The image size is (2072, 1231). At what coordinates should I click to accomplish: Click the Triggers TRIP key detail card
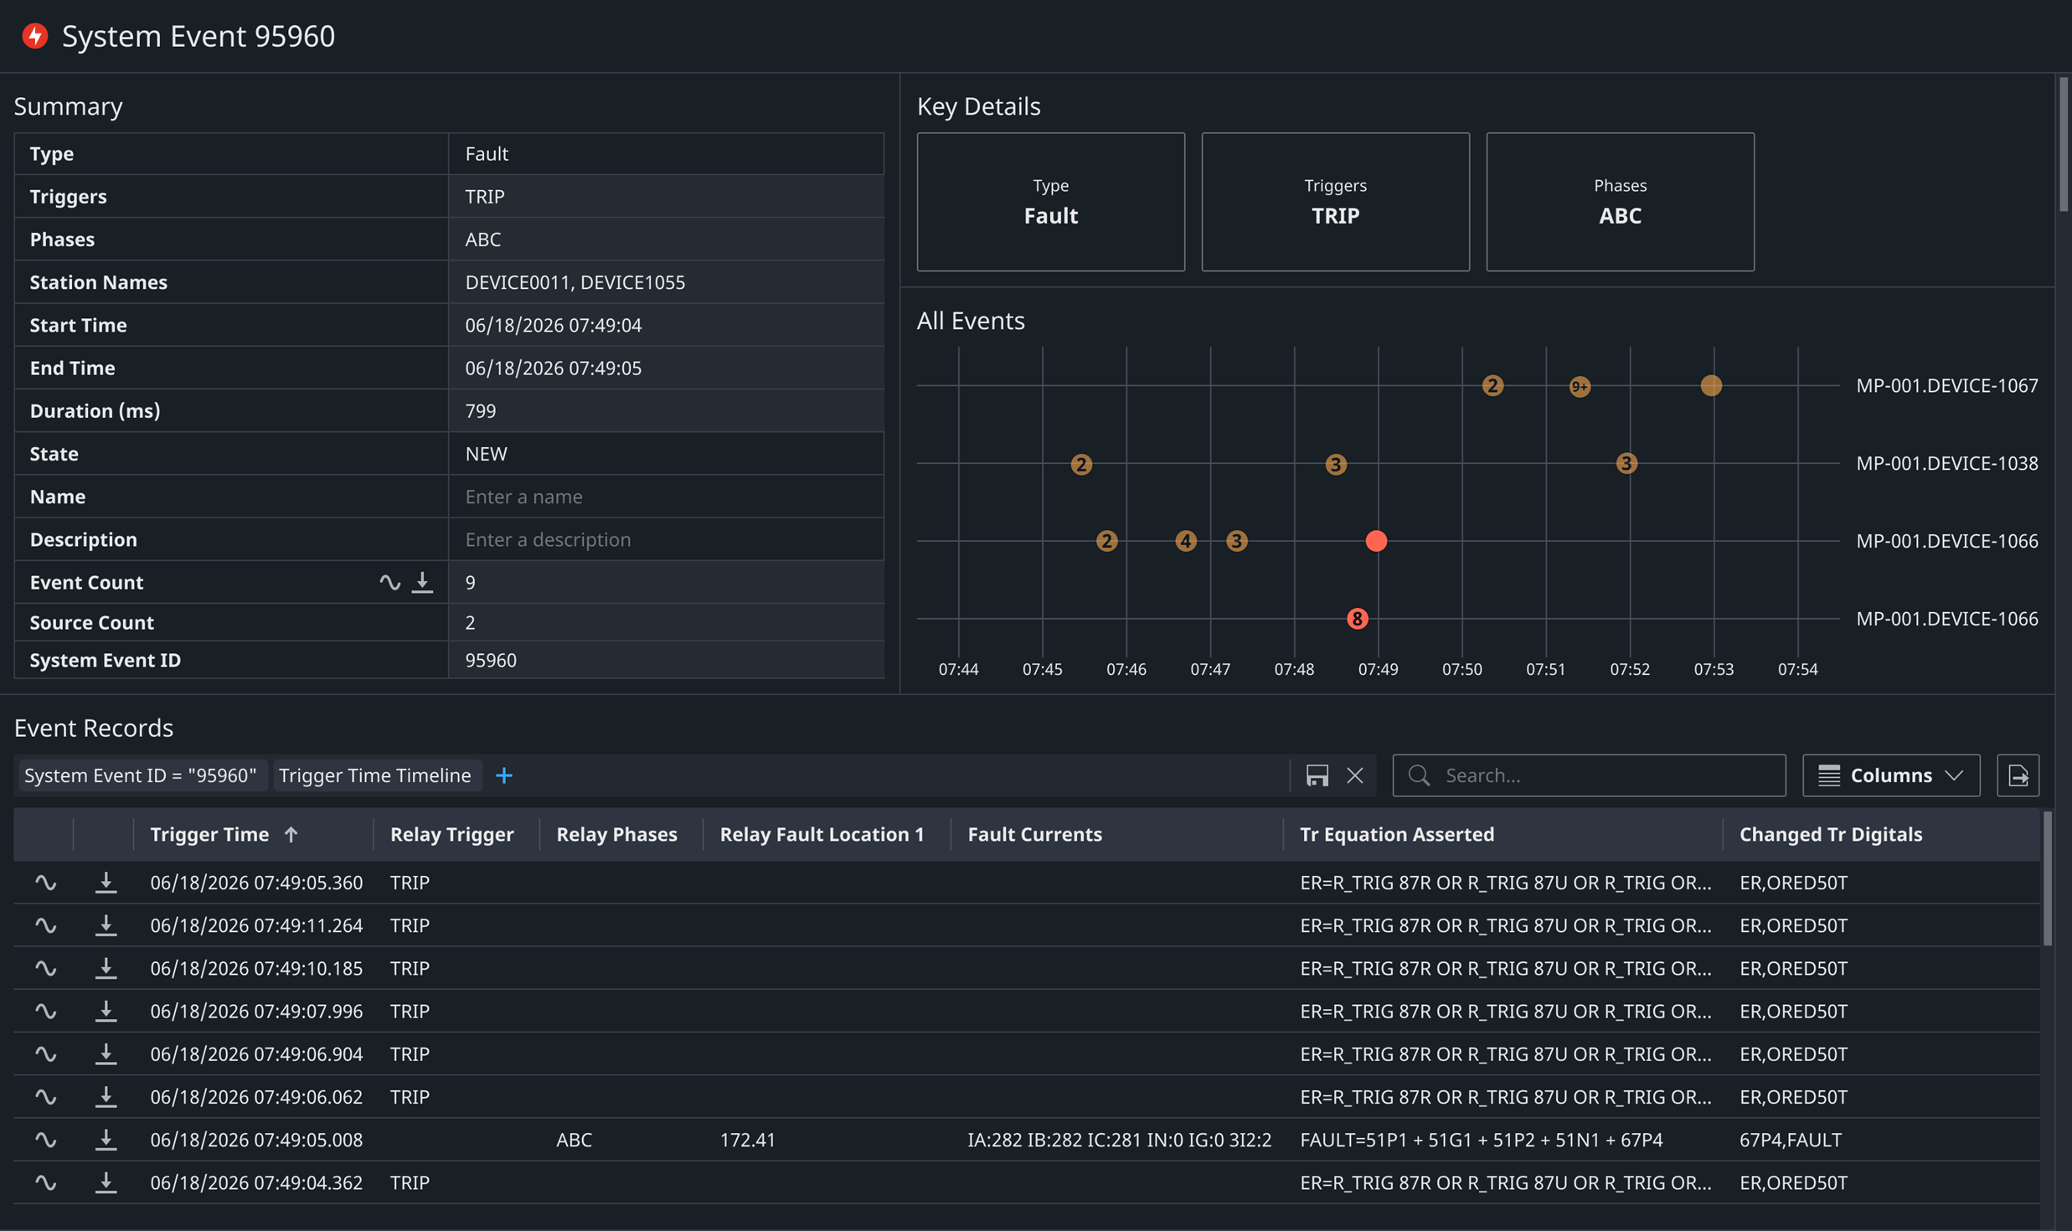coord(1335,202)
